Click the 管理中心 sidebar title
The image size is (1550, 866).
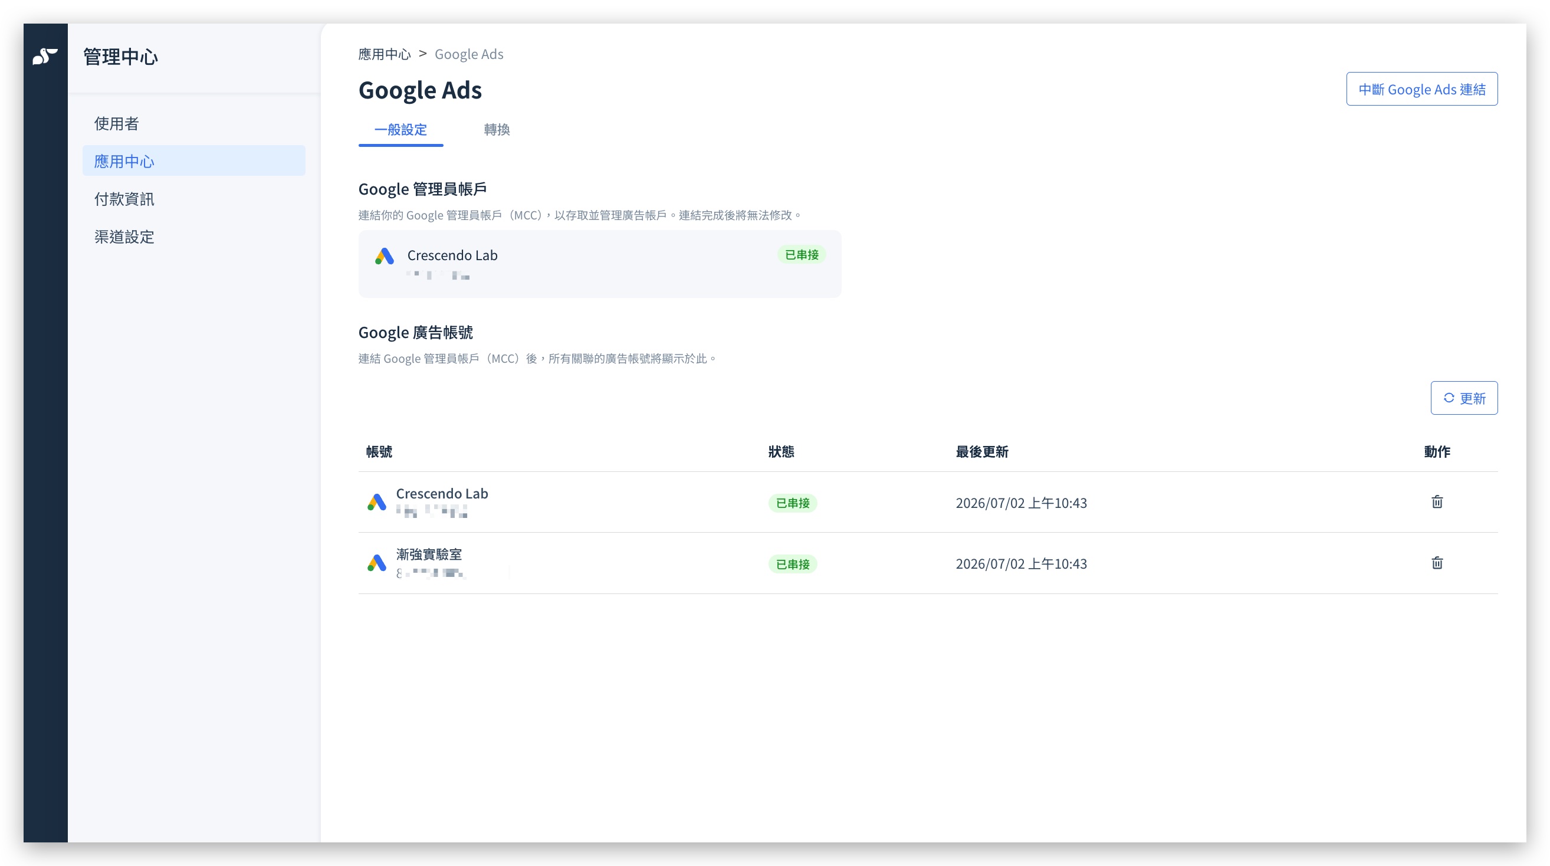(120, 57)
